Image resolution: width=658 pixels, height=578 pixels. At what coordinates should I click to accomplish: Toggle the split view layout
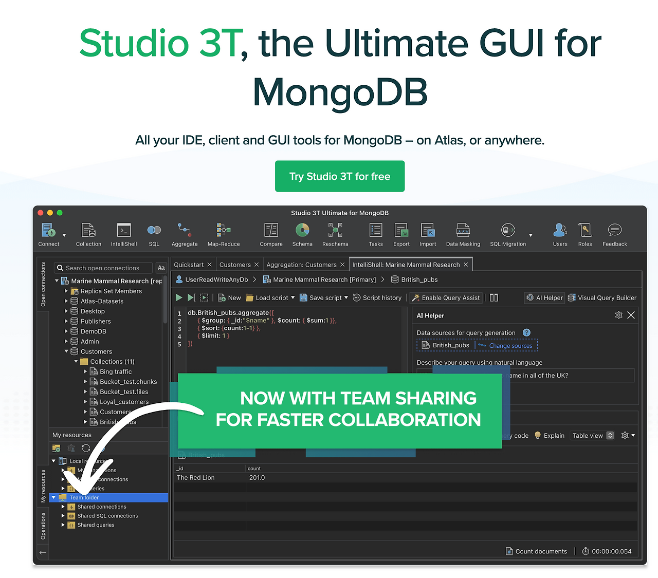pos(493,297)
